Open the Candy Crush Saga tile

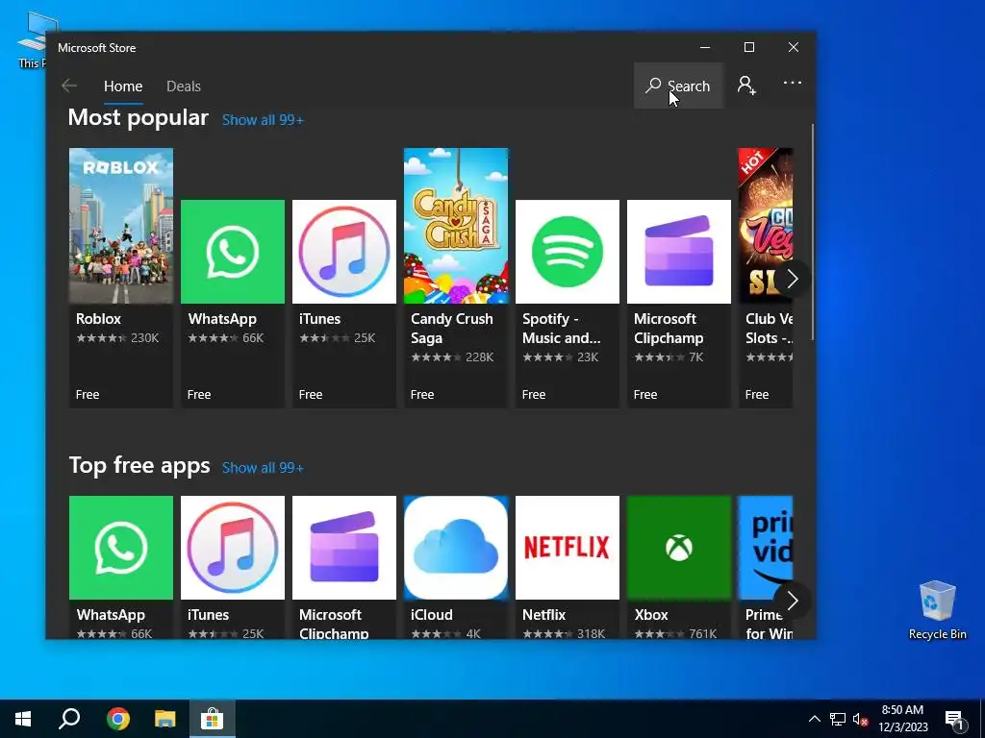tap(455, 278)
